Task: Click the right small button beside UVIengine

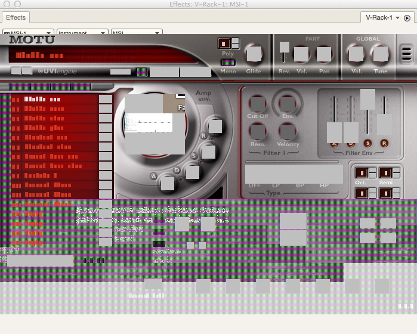Action: tap(27, 71)
